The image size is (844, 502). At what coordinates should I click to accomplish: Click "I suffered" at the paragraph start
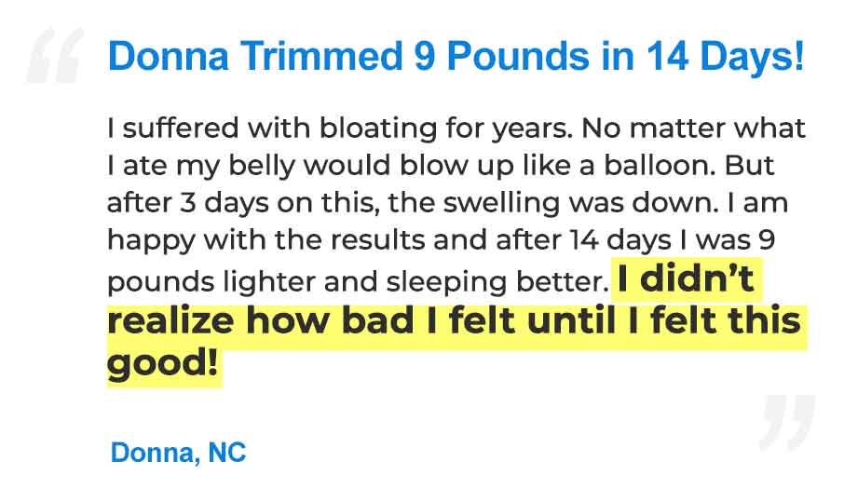point(172,129)
